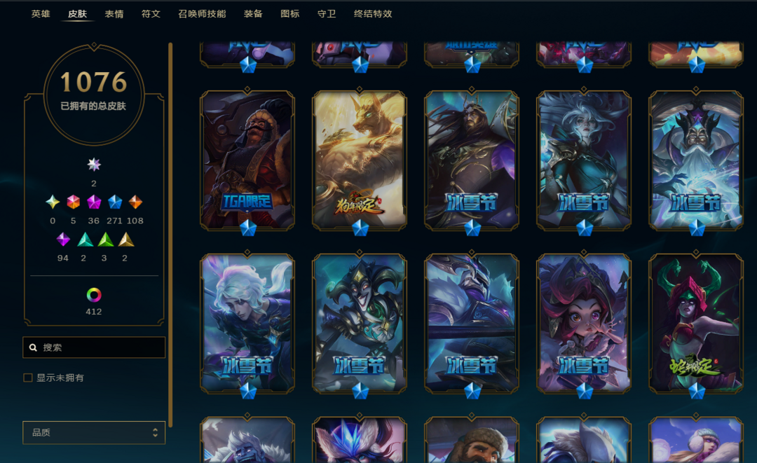Enable the 显示未拥有 checkbox
The image size is (757, 463).
[x=28, y=378]
